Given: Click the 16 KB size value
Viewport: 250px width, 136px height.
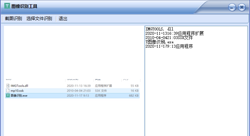Looking at the screenshot, I should click(x=135, y=91).
